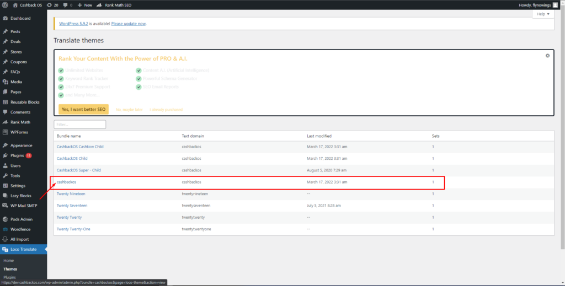
Task: Click the plus New icon in admin bar
Action: pyautogui.click(x=80, y=5)
